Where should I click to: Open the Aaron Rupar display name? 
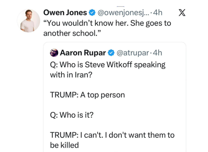pyautogui.click(x=83, y=53)
